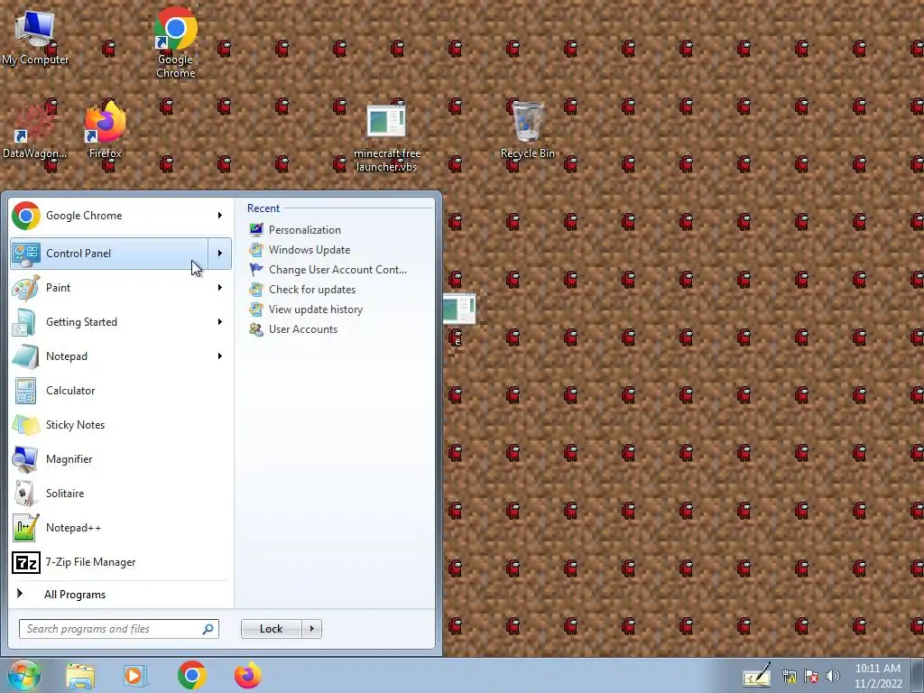Expand Notepad jump list arrow
The width and height of the screenshot is (924, 693).
click(x=220, y=356)
